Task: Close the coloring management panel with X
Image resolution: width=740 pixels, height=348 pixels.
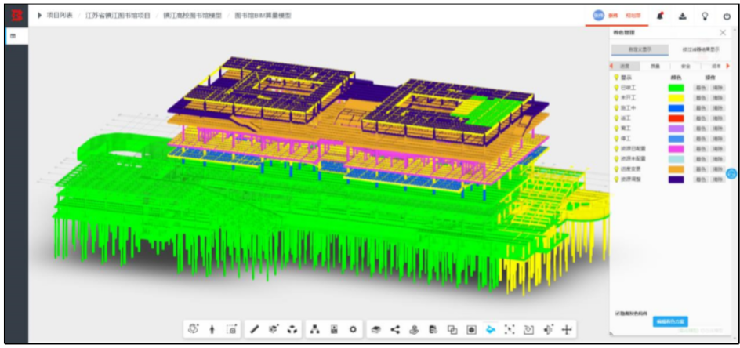Action: tap(723, 33)
